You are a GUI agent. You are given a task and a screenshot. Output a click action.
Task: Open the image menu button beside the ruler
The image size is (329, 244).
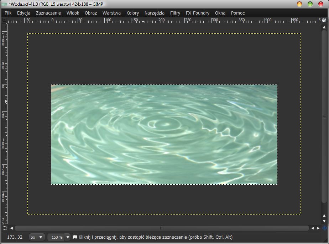click(5, 20)
